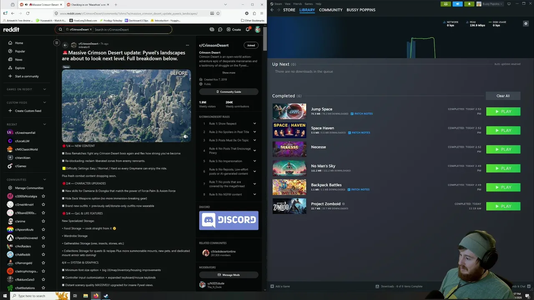
Task: Favorite r/Apexrollouts with star
Action: point(43,230)
